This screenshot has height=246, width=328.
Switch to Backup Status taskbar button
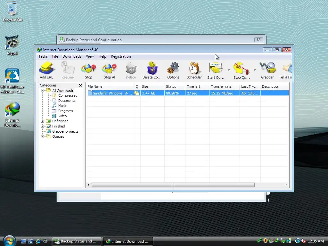point(77,241)
